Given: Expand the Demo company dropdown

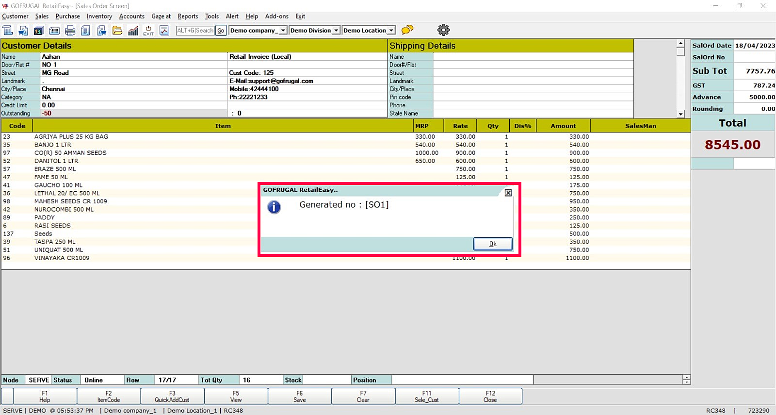Looking at the screenshot, I should [283, 31].
